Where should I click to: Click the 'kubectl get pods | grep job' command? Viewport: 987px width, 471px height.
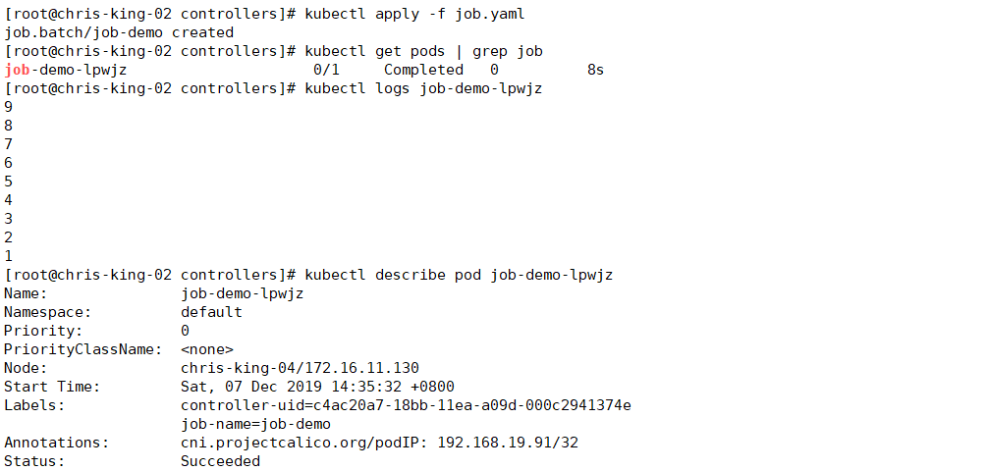pos(424,51)
